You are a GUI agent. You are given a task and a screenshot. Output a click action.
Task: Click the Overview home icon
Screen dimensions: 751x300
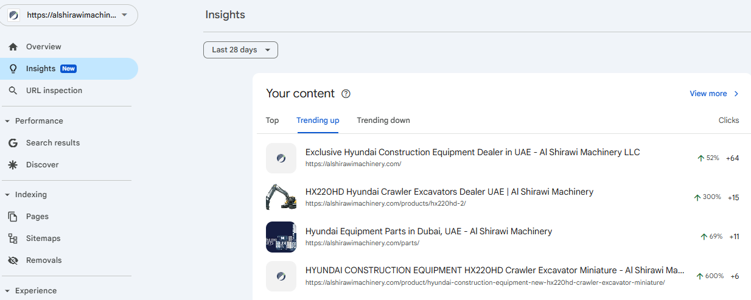coord(13,47)
